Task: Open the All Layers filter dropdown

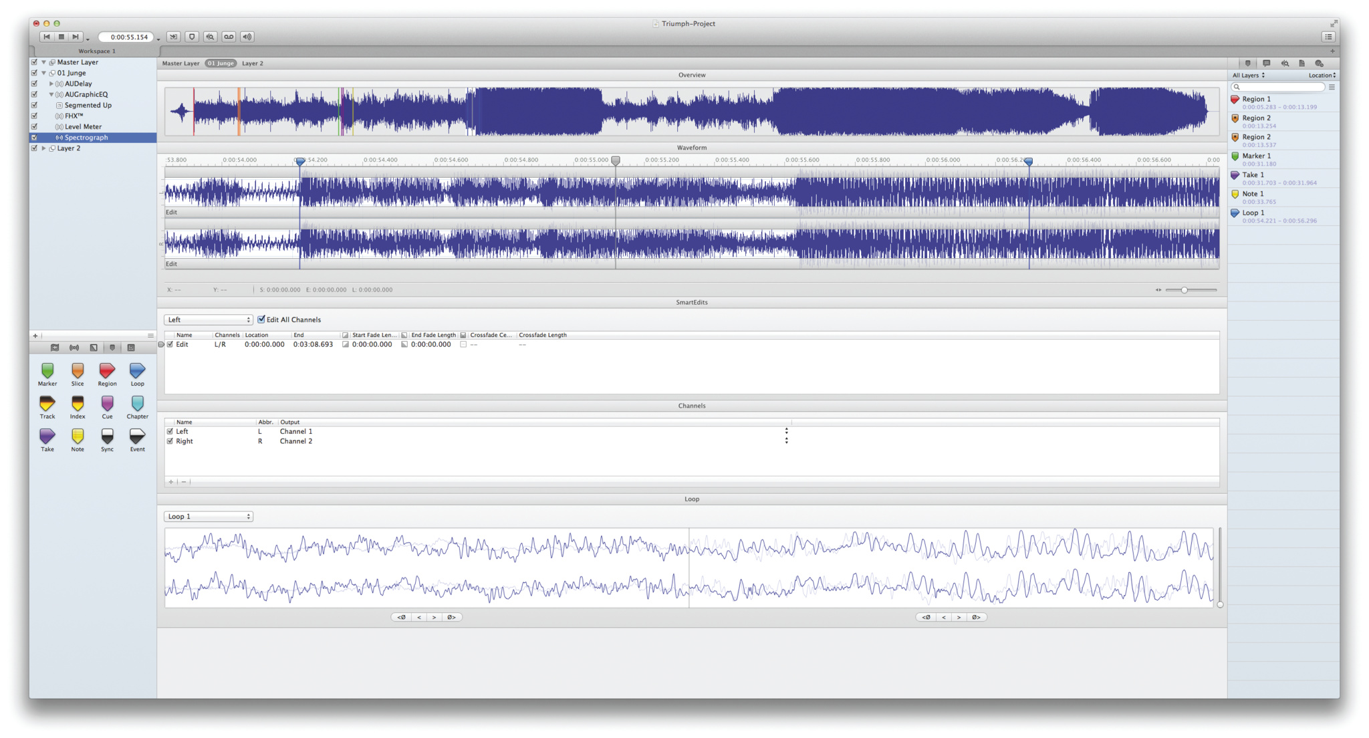Action: click(1248, 76)
